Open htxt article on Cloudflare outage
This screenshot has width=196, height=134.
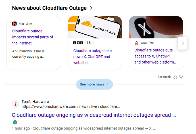click(33, 37)
